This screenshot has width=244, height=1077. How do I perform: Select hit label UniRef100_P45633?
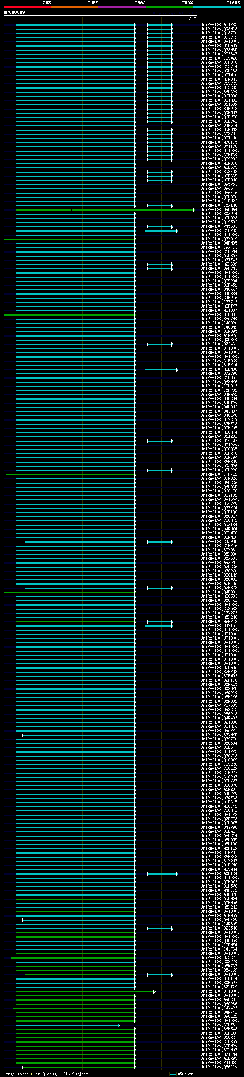(219, 226)
